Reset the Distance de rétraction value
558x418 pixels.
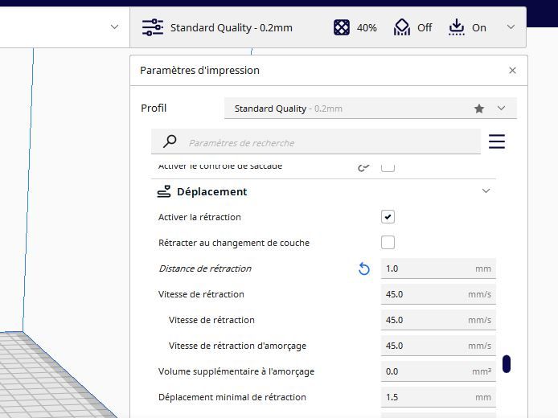click(363, 268)
